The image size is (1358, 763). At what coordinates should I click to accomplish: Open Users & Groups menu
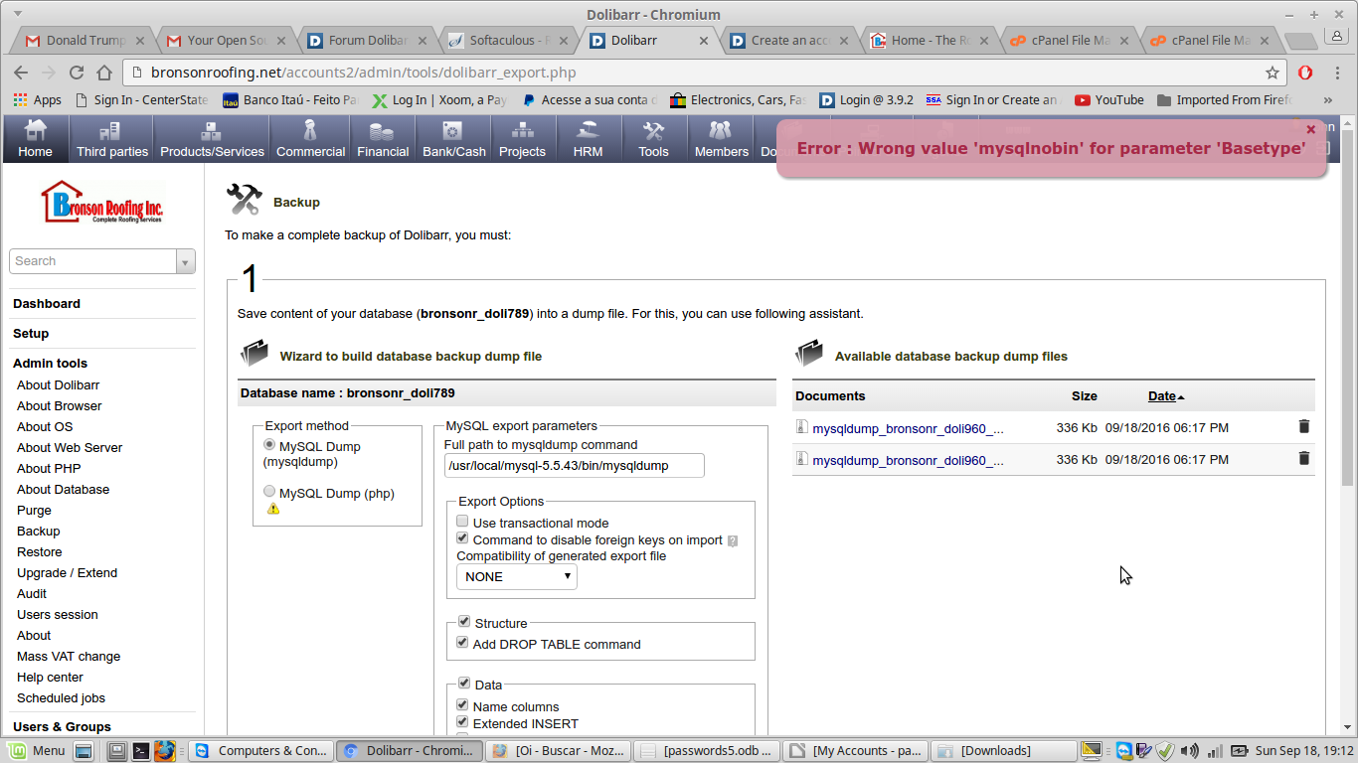click(62, 727)
